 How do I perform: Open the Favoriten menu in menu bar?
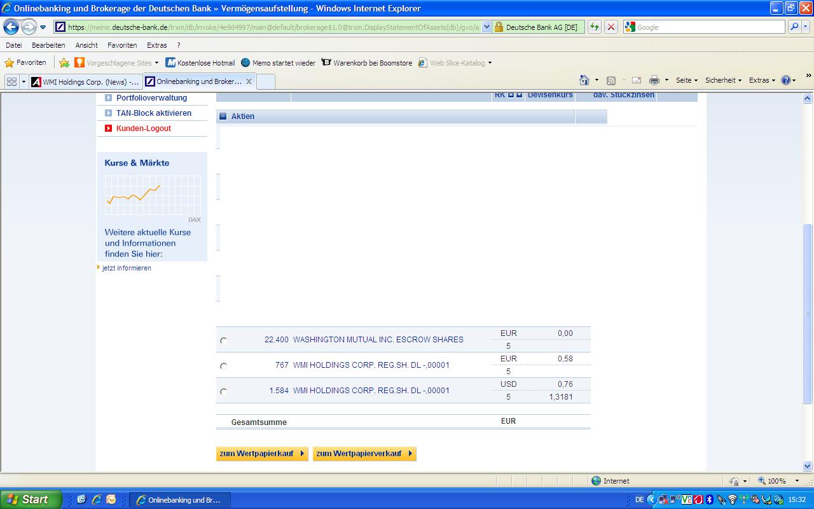[122, 45]
